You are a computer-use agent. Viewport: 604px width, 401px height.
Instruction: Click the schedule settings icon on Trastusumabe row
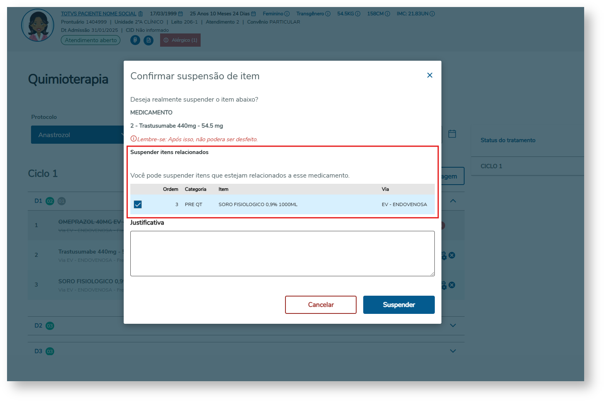[x=444, y=256]
